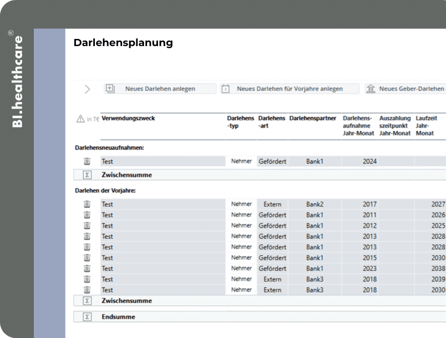This screenshot has height=338, width=446.
Task: Click the sigma icon beside Endsumme
Action: [x=87, y=317]
